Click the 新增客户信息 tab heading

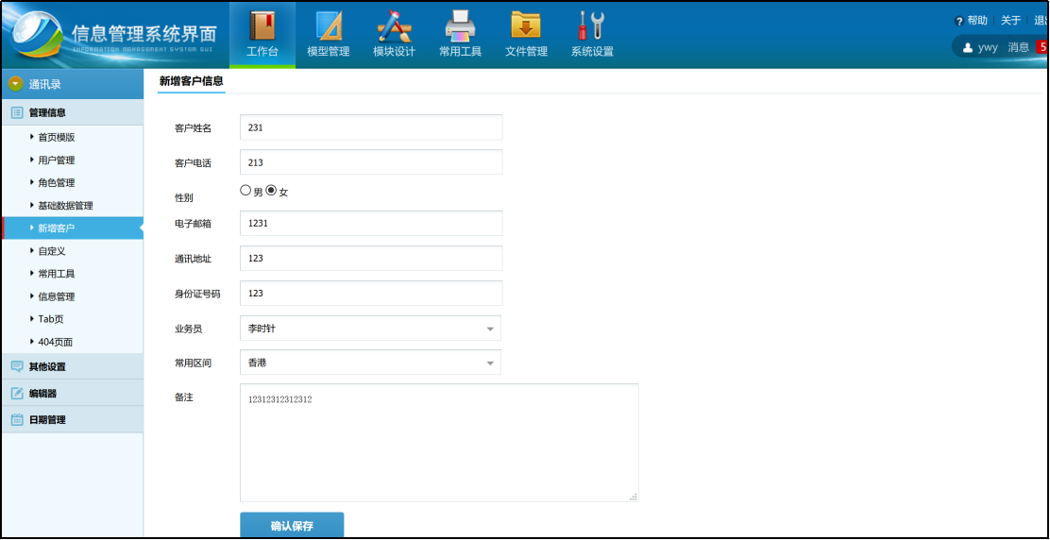pyautogui.click(x=192, y=81)
